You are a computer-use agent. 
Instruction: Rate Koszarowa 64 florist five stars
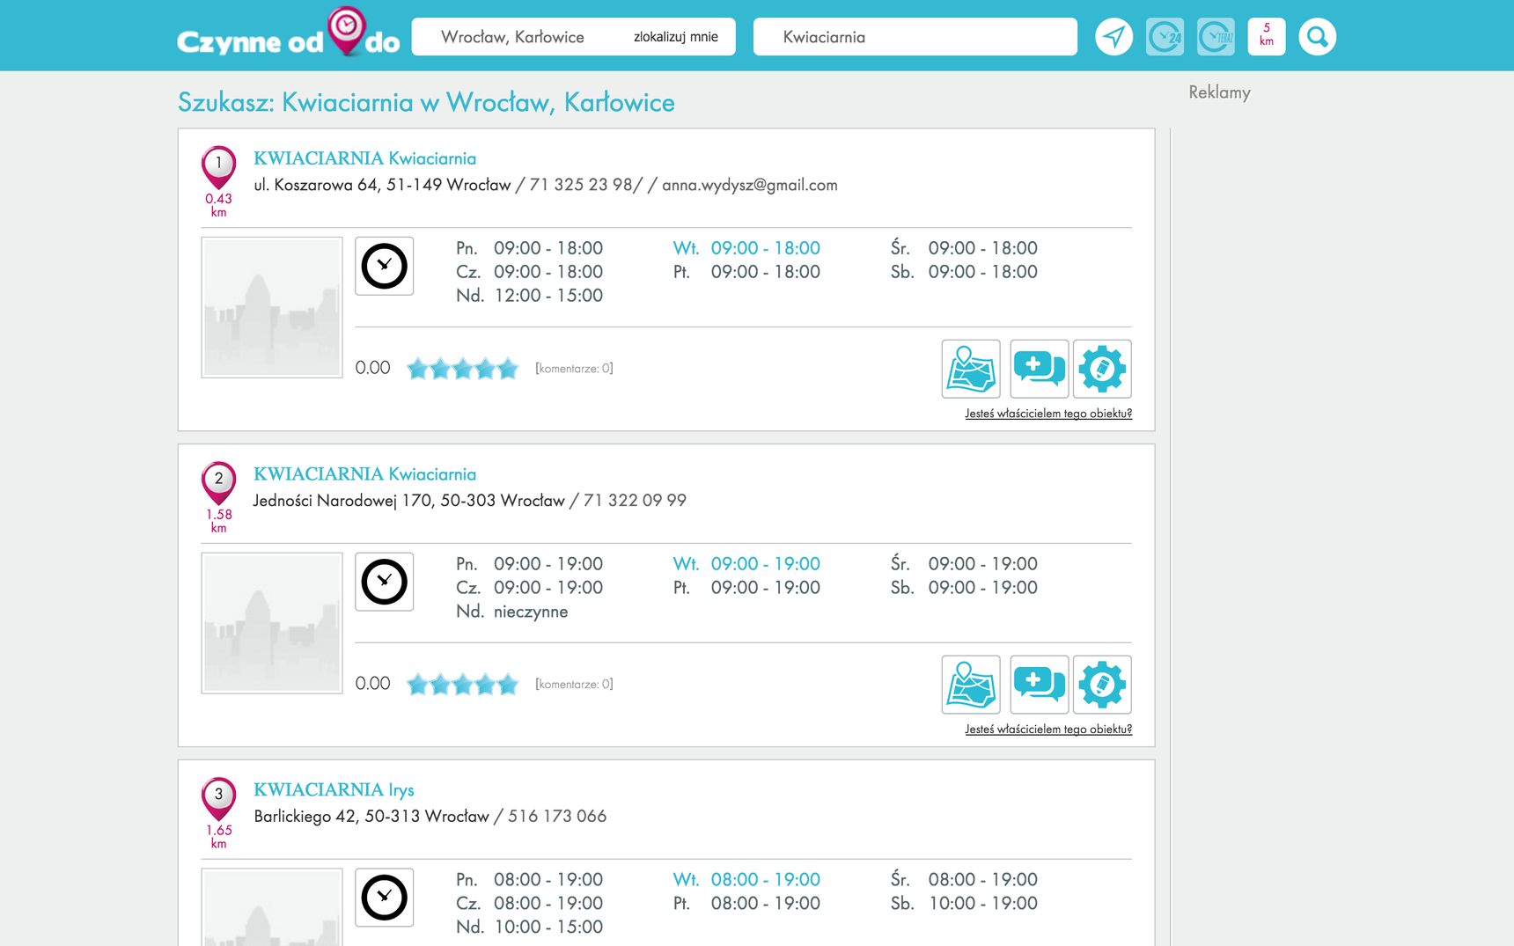pyautogui.click(x=508, y=369)
